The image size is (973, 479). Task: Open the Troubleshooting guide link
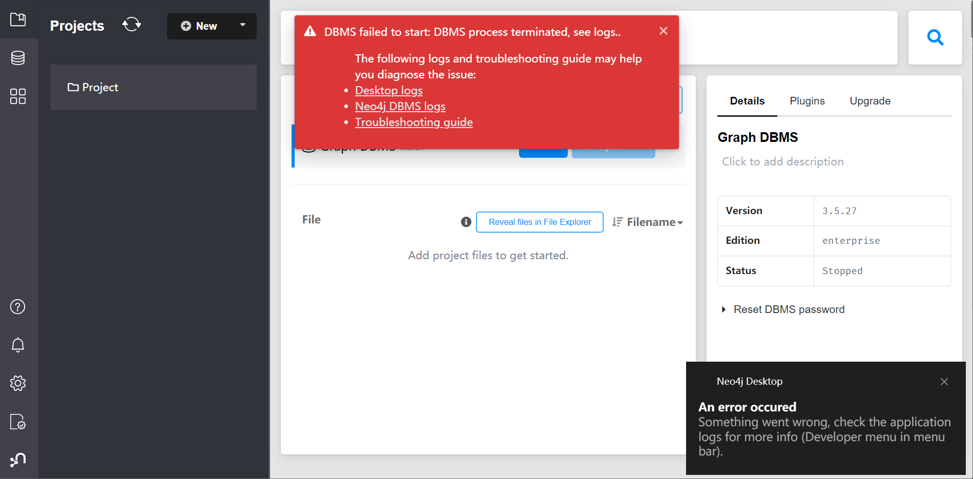(414, 122)
